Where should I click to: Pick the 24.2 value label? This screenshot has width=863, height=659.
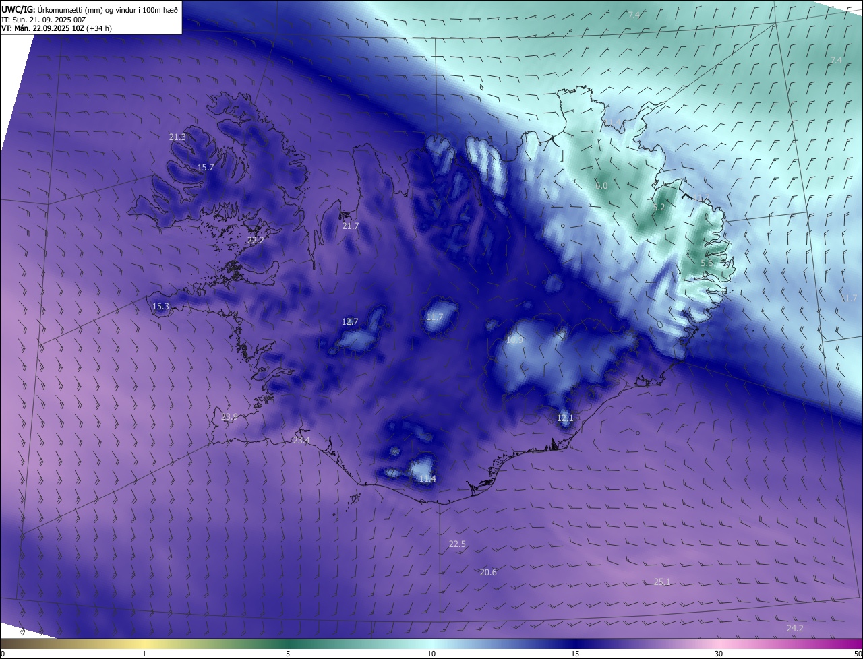pos(795,628)
